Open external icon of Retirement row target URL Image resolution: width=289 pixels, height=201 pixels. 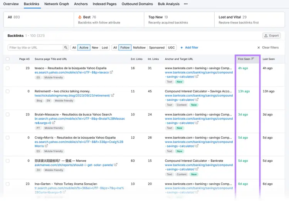(197, 100)
